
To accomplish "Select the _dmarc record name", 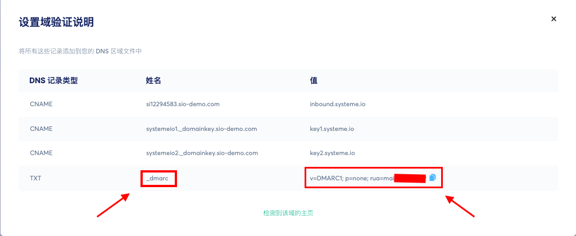I will (x=157, y=178).
